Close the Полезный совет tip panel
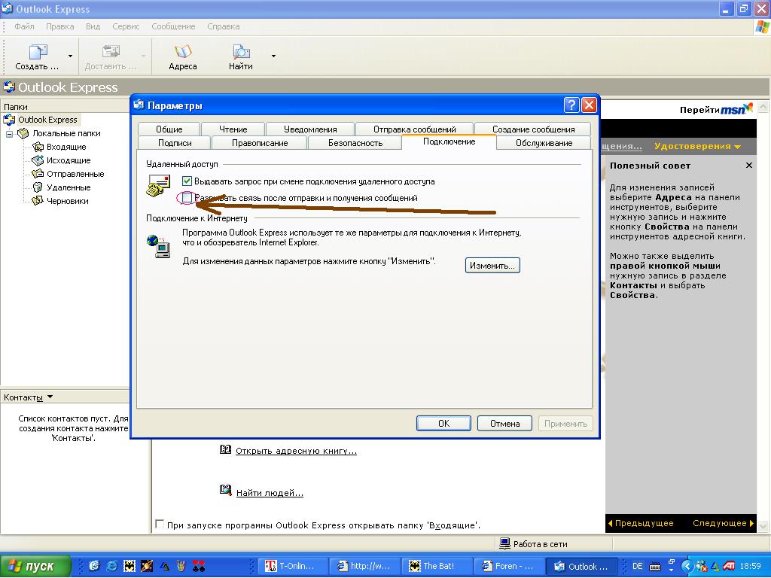 pyautogui.click(x=748, y=166)
